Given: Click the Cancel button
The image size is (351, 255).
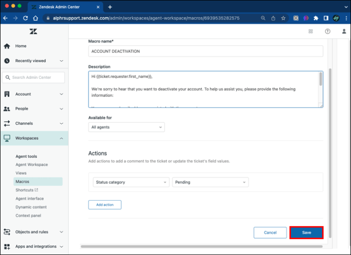Looking at the screenshot, I should point(270,233).
